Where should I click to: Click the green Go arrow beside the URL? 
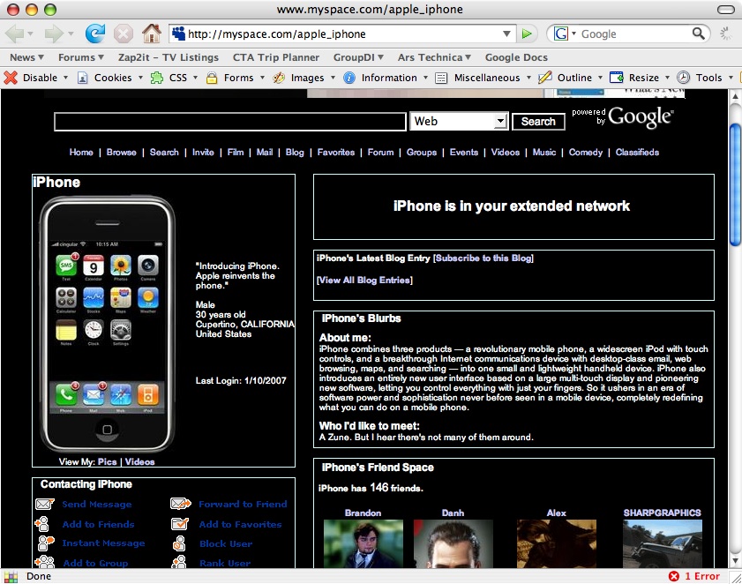(527, 34)
